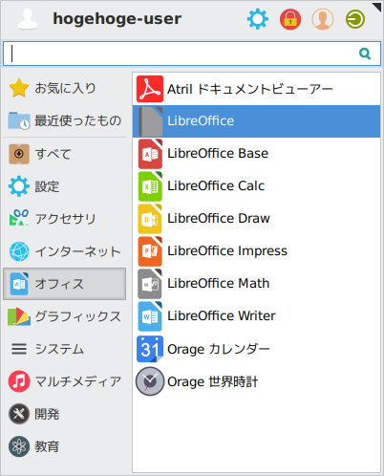Click the マルチメディア music note icon

coord(19,381)
